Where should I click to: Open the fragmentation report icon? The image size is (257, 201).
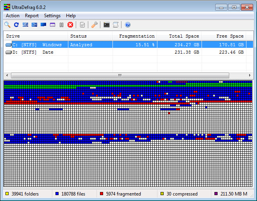[82, 25]
